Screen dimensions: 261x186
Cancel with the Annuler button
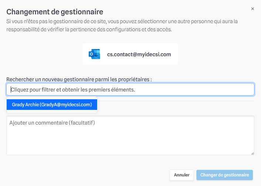[182, 175]
